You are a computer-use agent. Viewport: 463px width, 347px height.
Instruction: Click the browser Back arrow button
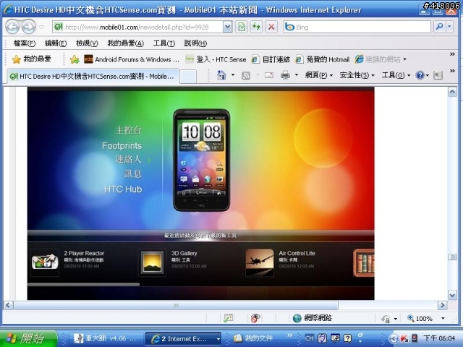pyautogui.click(x=12, y=27)
